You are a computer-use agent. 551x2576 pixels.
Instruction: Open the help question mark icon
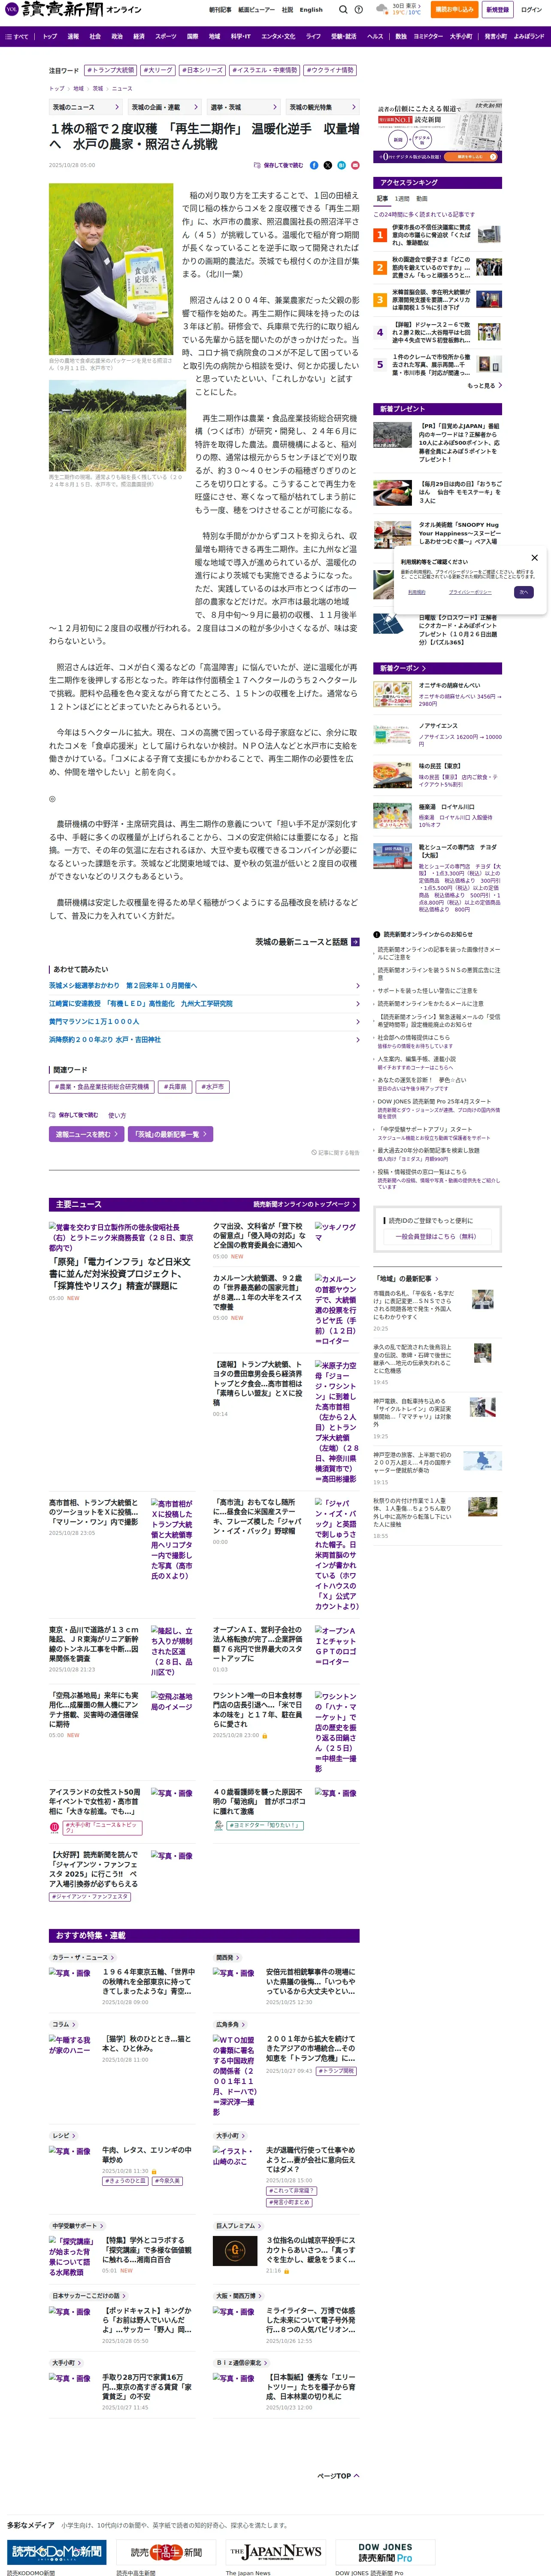point(359,10)
